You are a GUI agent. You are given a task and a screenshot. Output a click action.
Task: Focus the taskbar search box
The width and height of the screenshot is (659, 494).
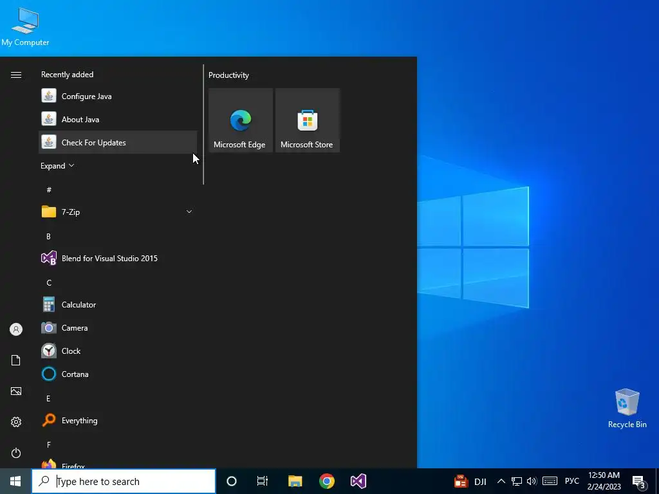(x=124, y=481)
